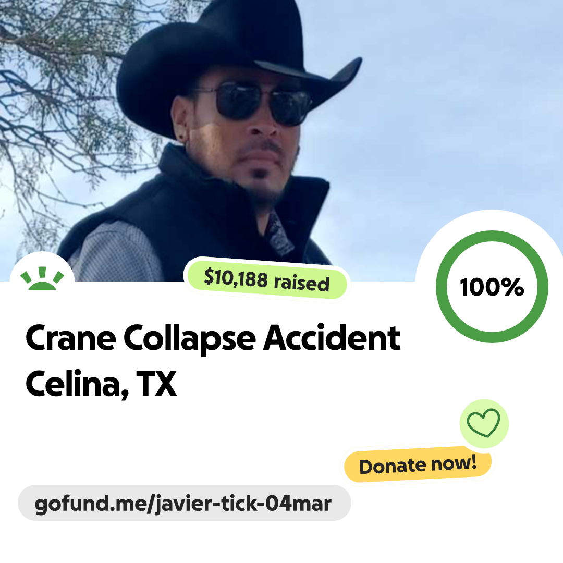Tap the heart icon in green circle
The height and width of the screenshot is (563, 563).
[x=483, y=423]
